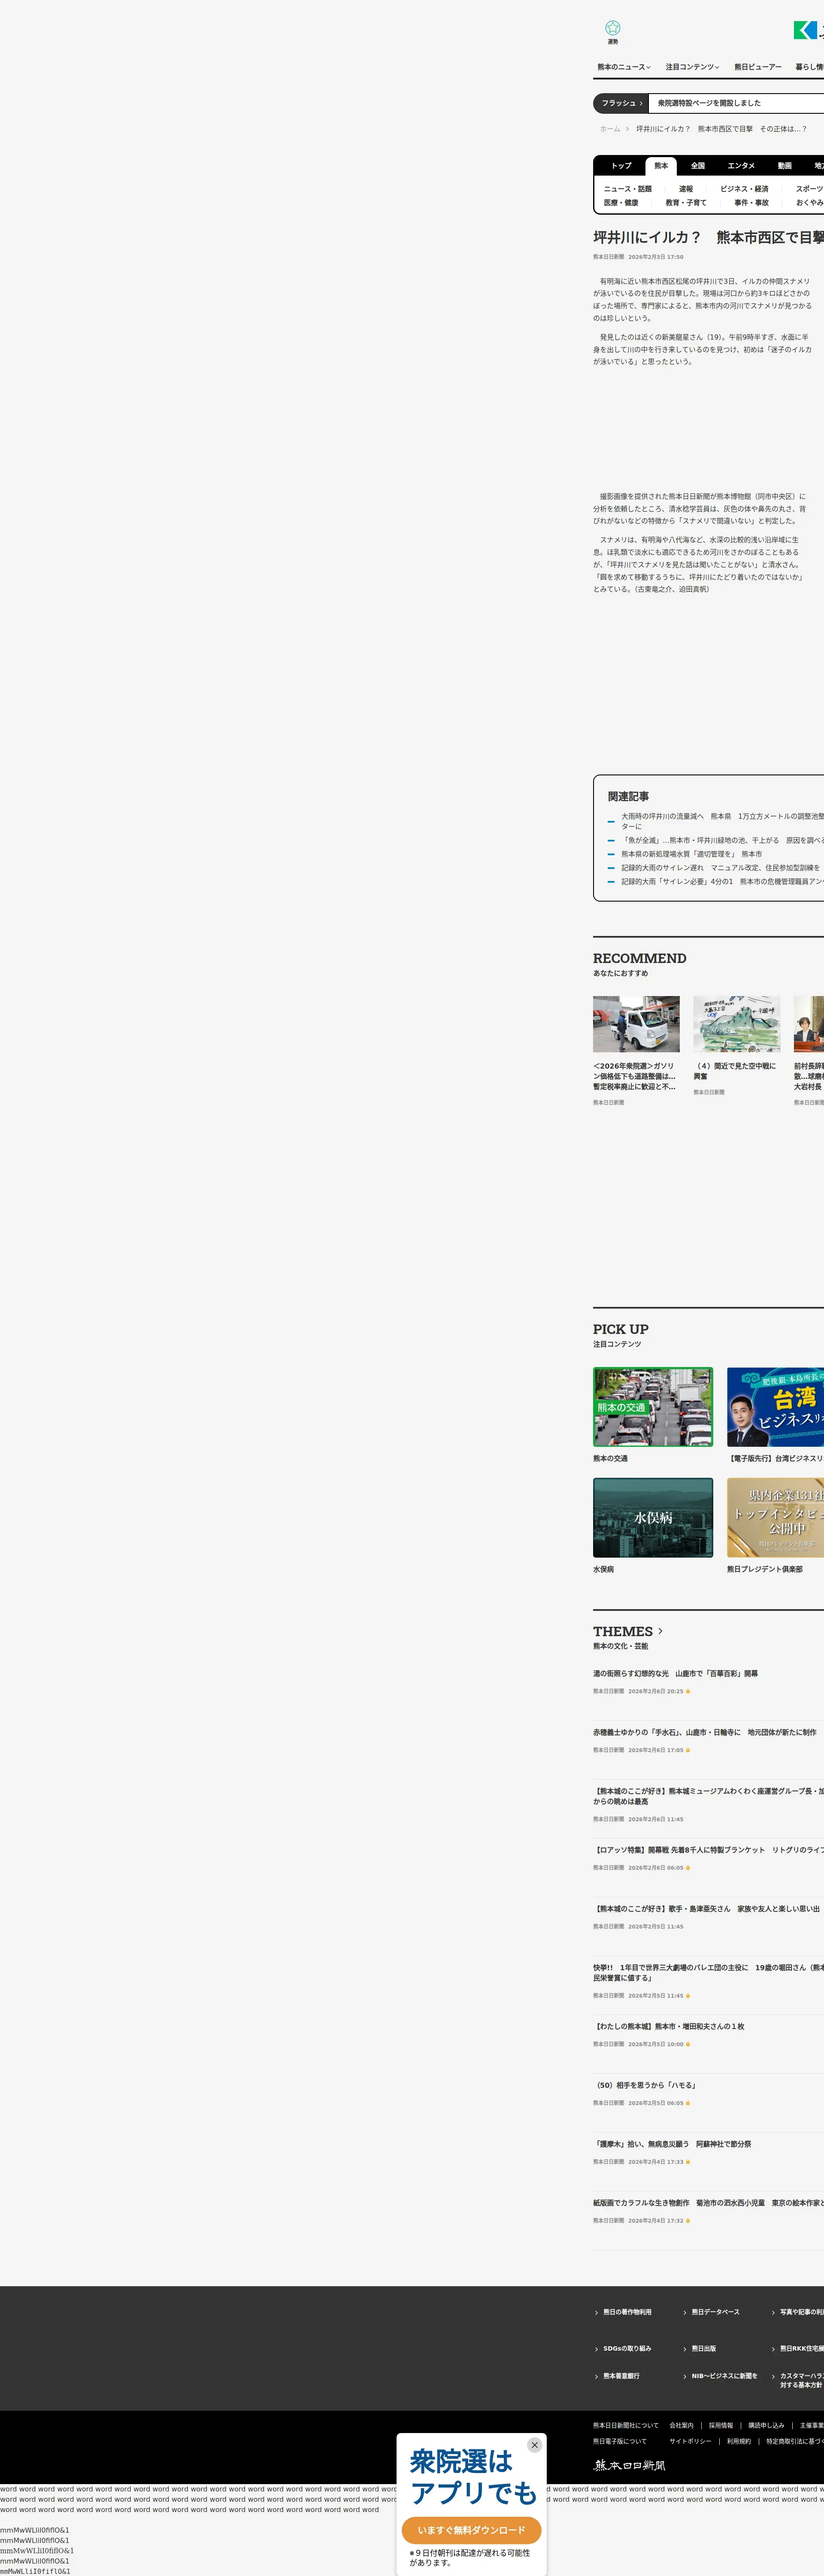The image size is (824, 2576).
Task: Click the green-blue K site logo
Action: [x=805, y=30]
